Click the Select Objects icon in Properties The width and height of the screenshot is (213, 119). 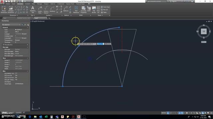25,25
